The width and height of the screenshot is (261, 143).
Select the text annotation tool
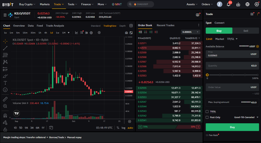point(5,83)
